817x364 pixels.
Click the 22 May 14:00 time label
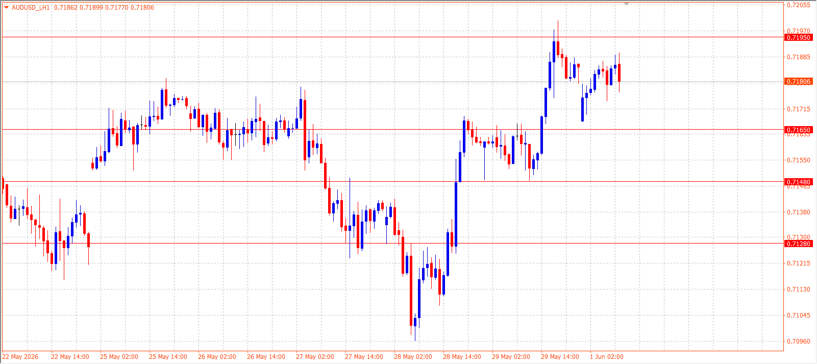coord(70,357)
